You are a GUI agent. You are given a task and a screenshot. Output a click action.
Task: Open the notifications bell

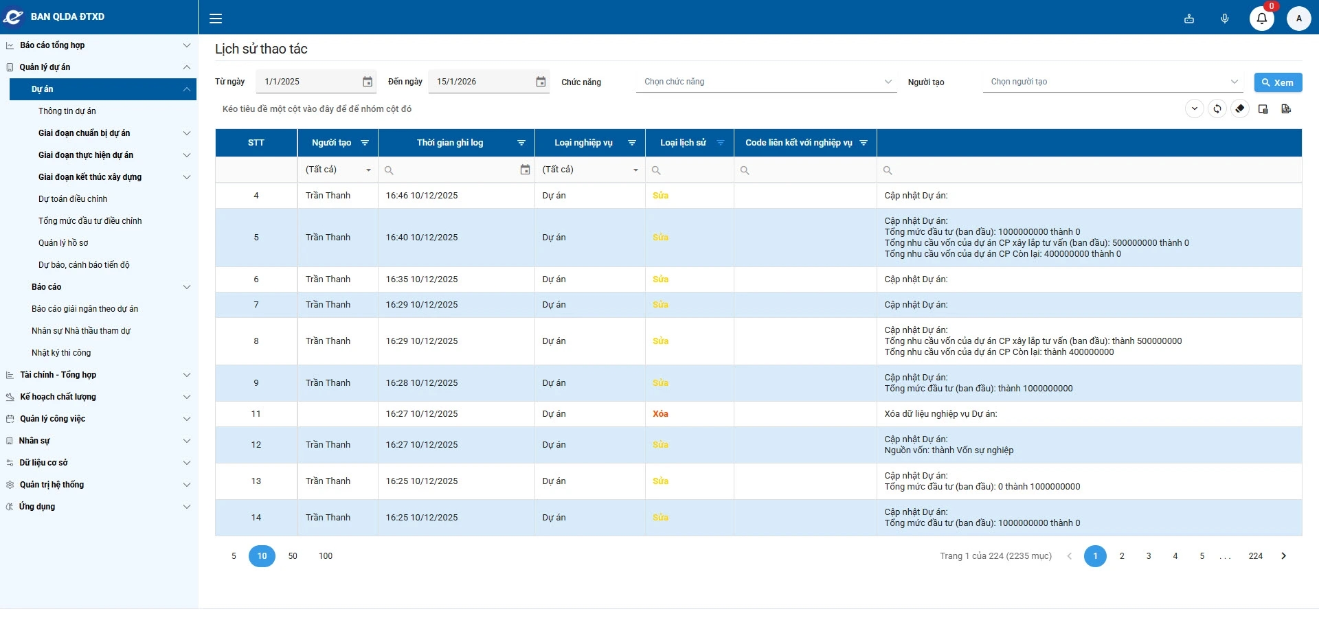click(x=1261, y=19)
